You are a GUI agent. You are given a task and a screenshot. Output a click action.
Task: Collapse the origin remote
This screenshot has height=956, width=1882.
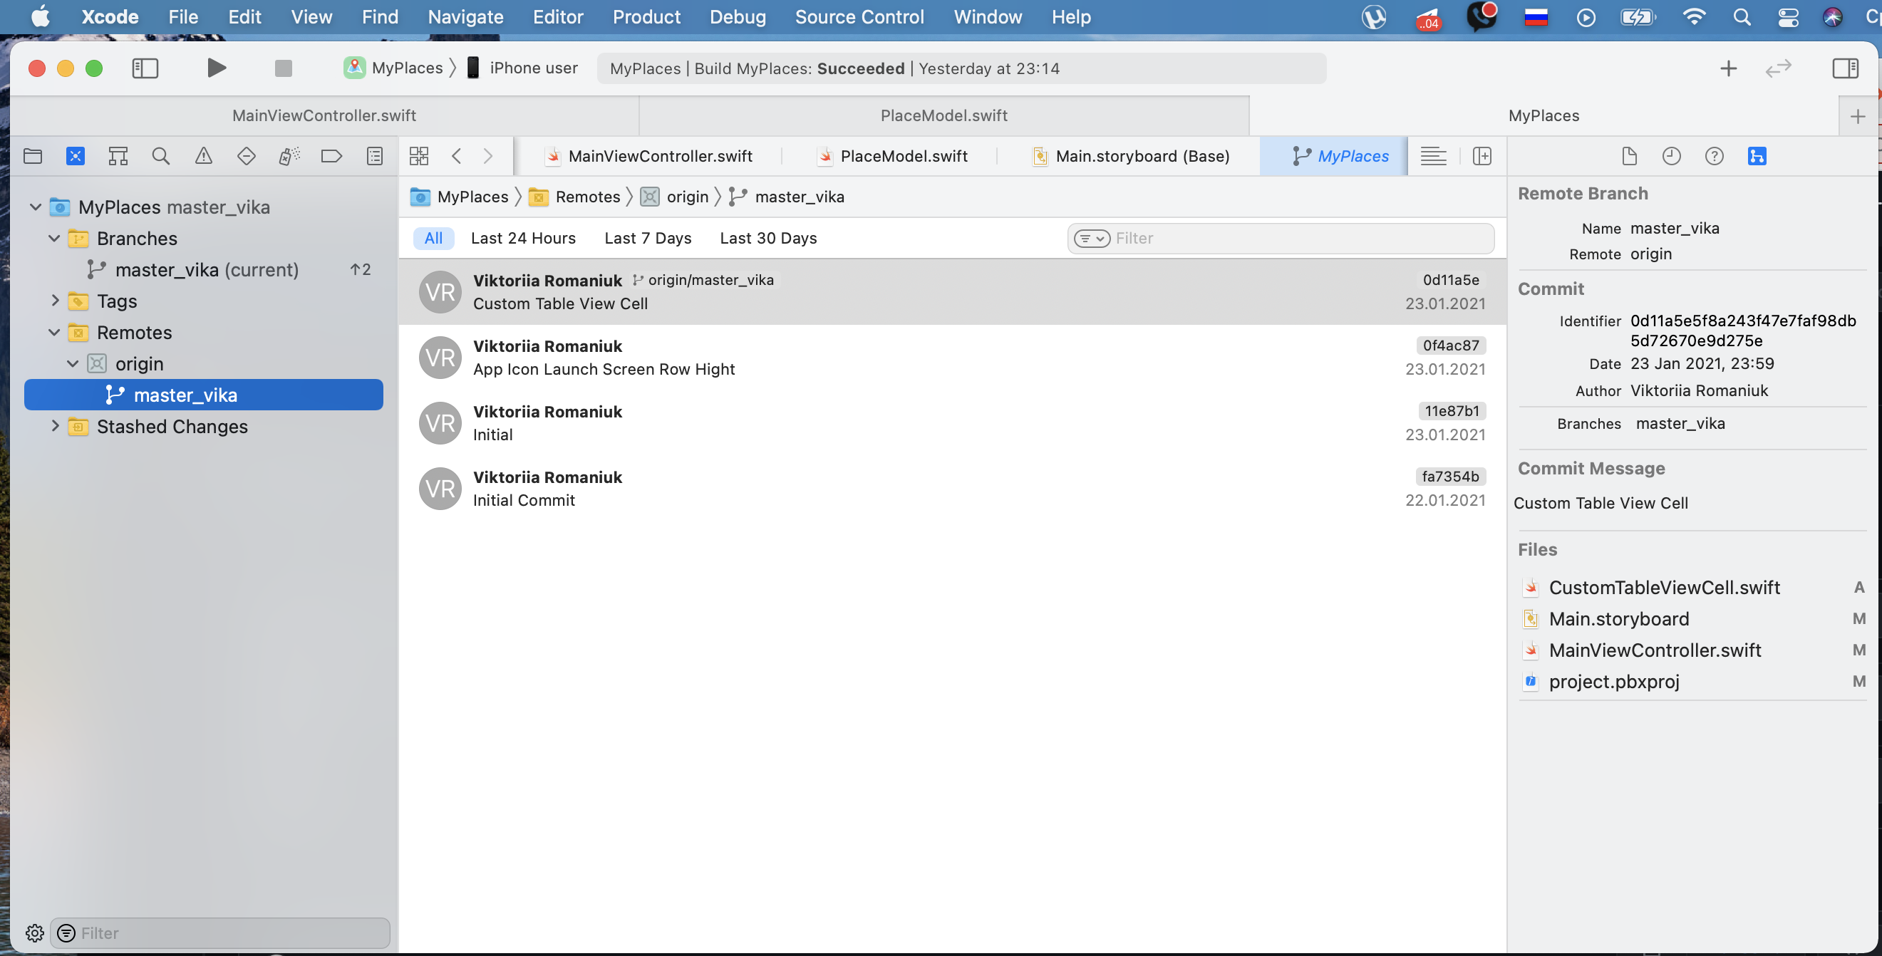point(72,364)
